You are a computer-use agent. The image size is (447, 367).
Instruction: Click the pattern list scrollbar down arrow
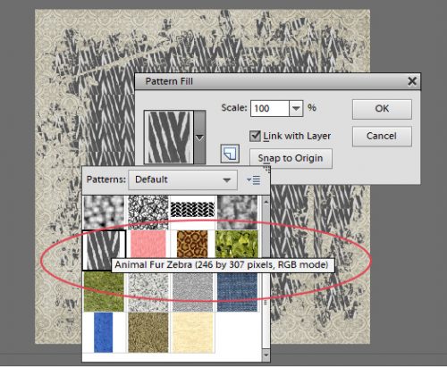[x=266, y=354]
